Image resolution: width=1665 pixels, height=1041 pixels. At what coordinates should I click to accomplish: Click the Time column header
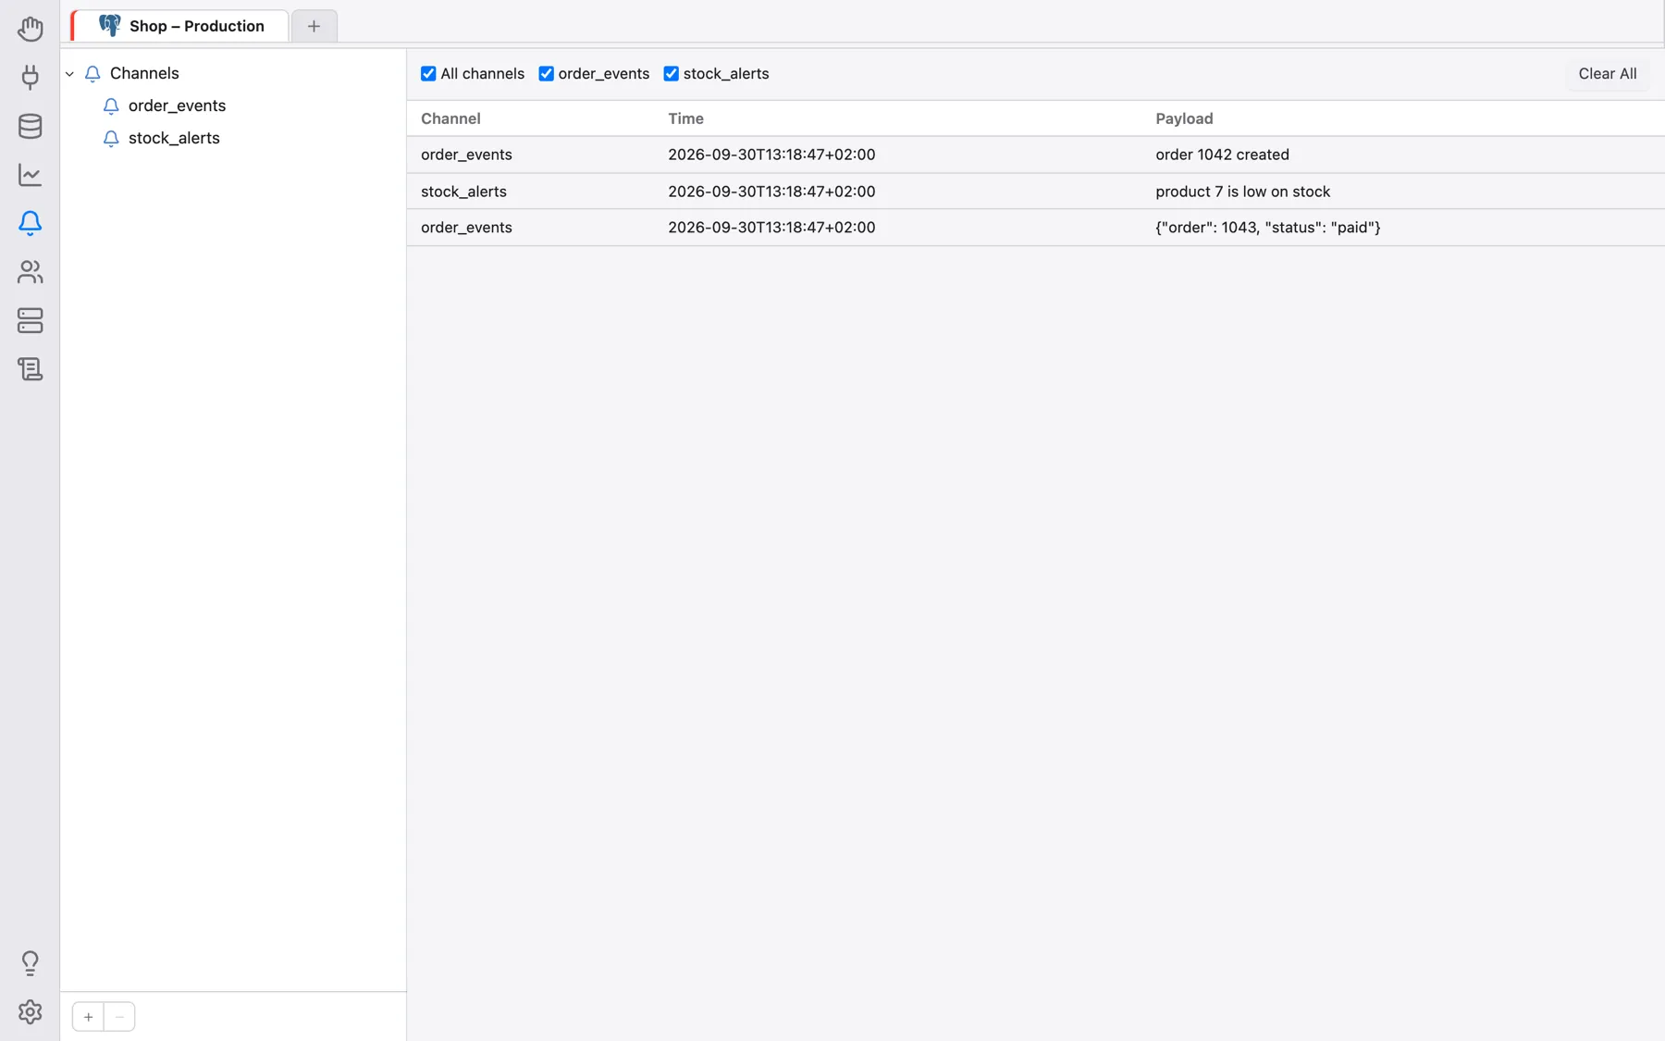[685, 118]
